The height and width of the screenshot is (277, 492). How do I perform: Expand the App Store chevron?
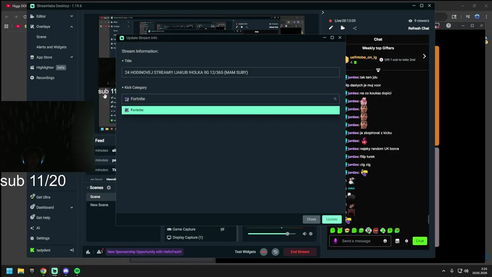tap(71, 57)
